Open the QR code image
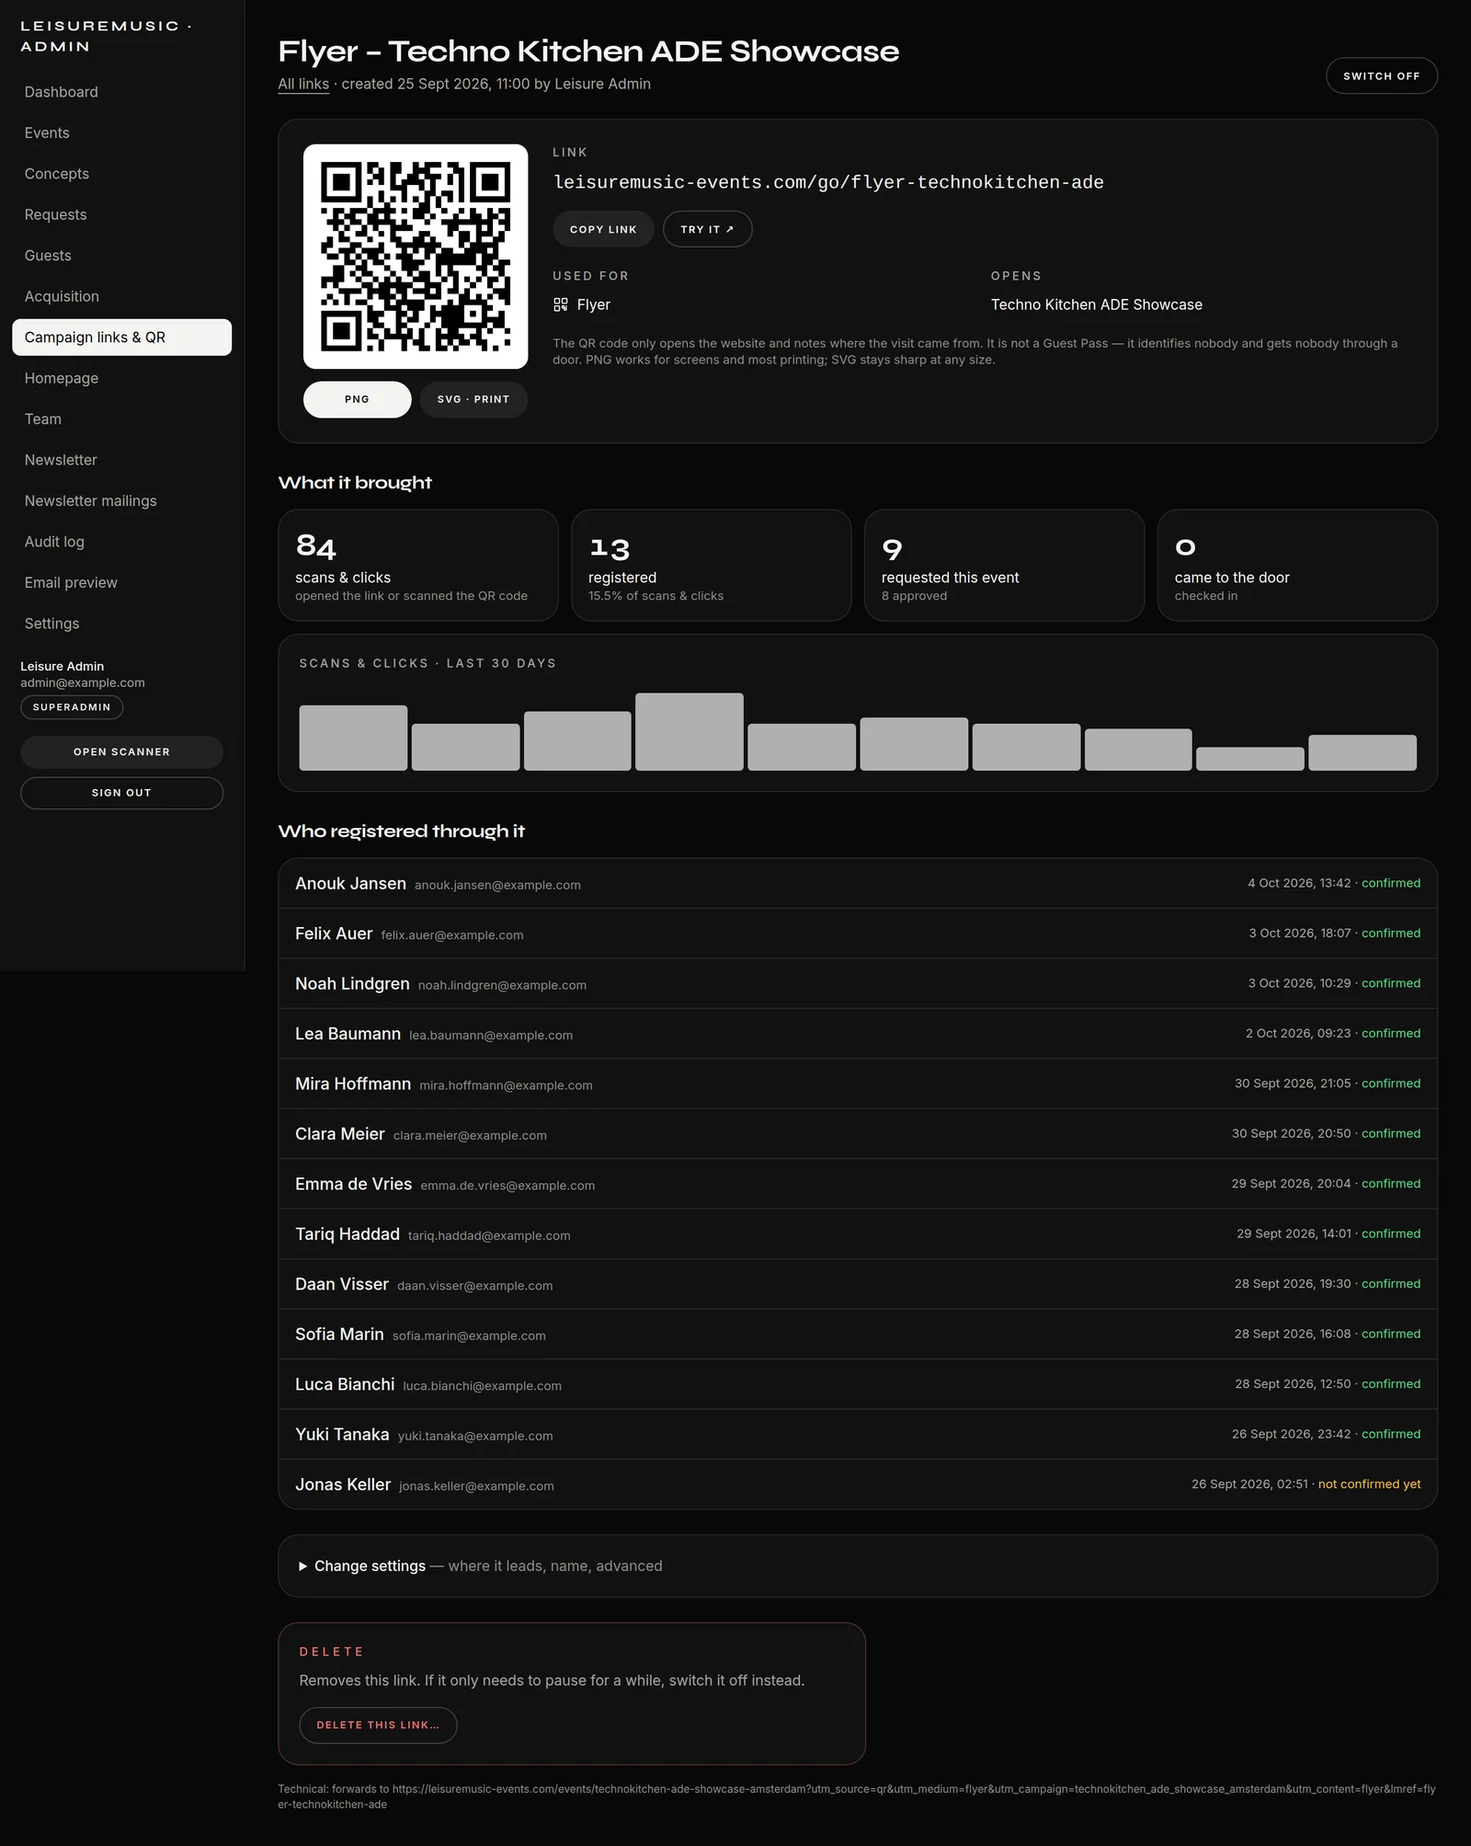Screen dimensions: 1471x1846 click(x=416, y=257)
